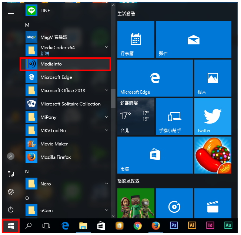
Task: Open the Microsoft Edge tile
Action: [155, 78]
